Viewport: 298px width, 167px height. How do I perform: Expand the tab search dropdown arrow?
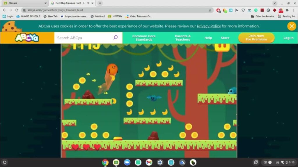click(275, 3)
